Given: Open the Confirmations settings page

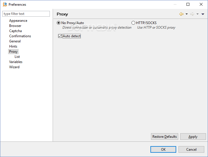Looking at the screenshot, I should point(20,36).
